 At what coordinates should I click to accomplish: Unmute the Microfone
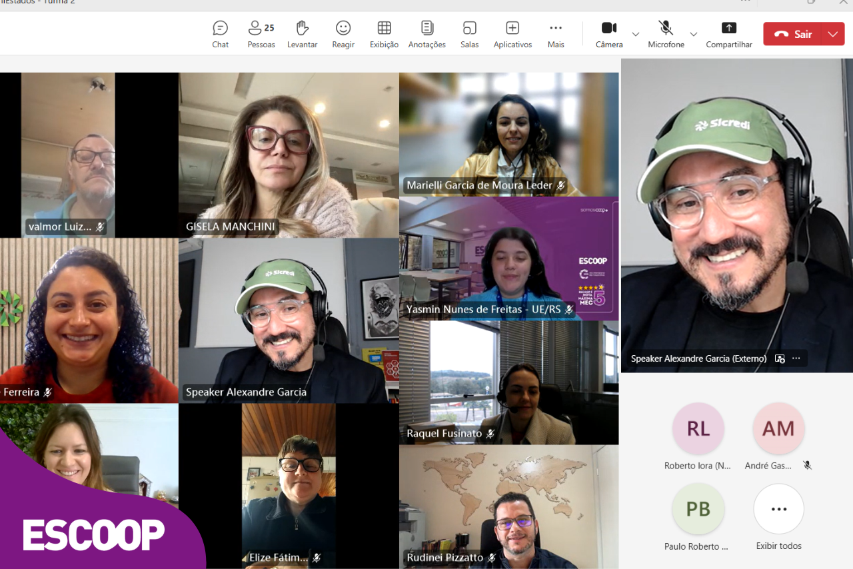click(665, 34)
